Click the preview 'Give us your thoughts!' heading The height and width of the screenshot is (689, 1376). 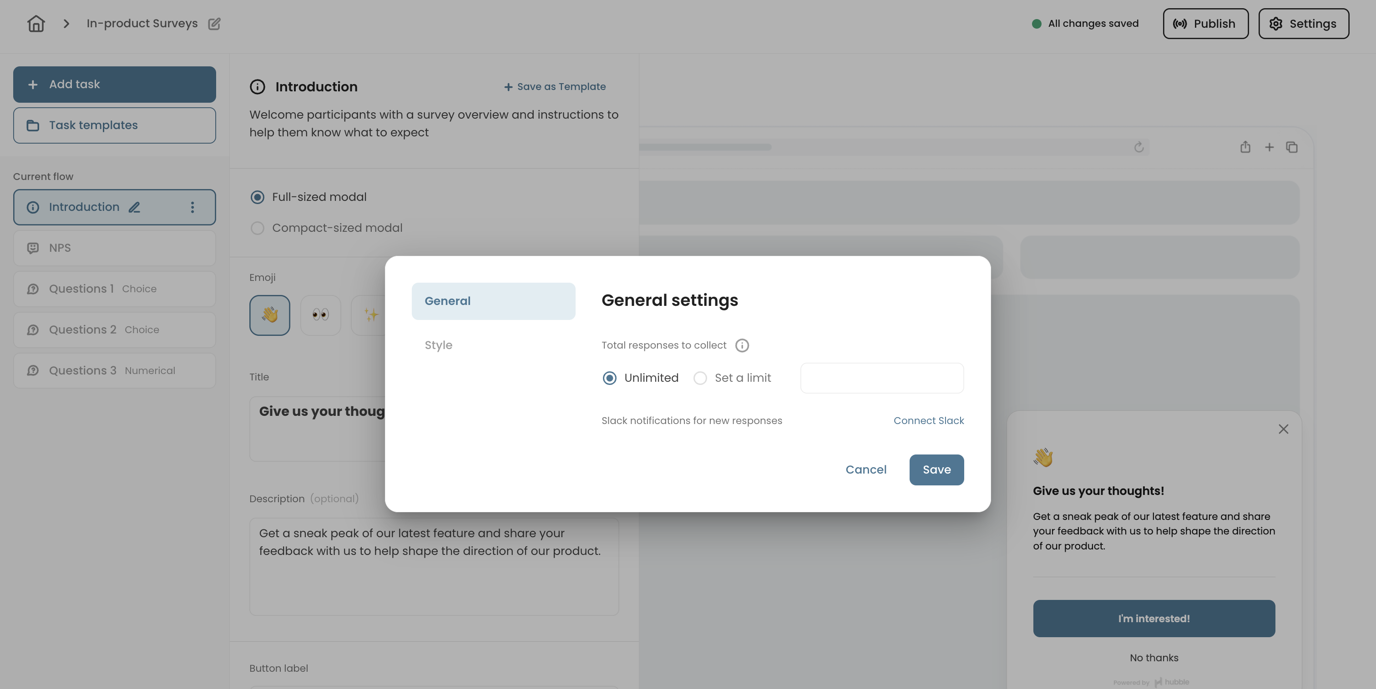pos(1098,491)
